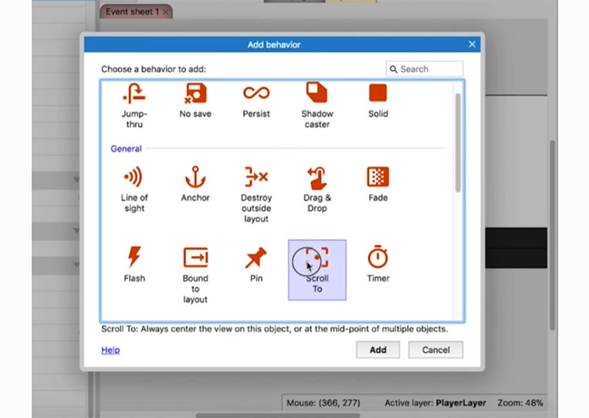This screenshot has width=589, height=418.
Task: Click the General category header
Action: 127,149
